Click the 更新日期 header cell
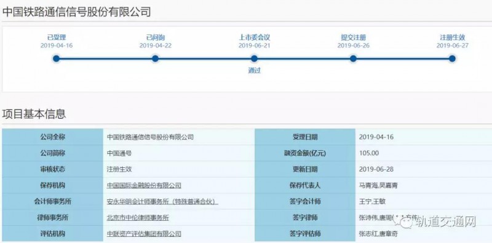This screenshot has width=492, height=243. tap(305, 169)
